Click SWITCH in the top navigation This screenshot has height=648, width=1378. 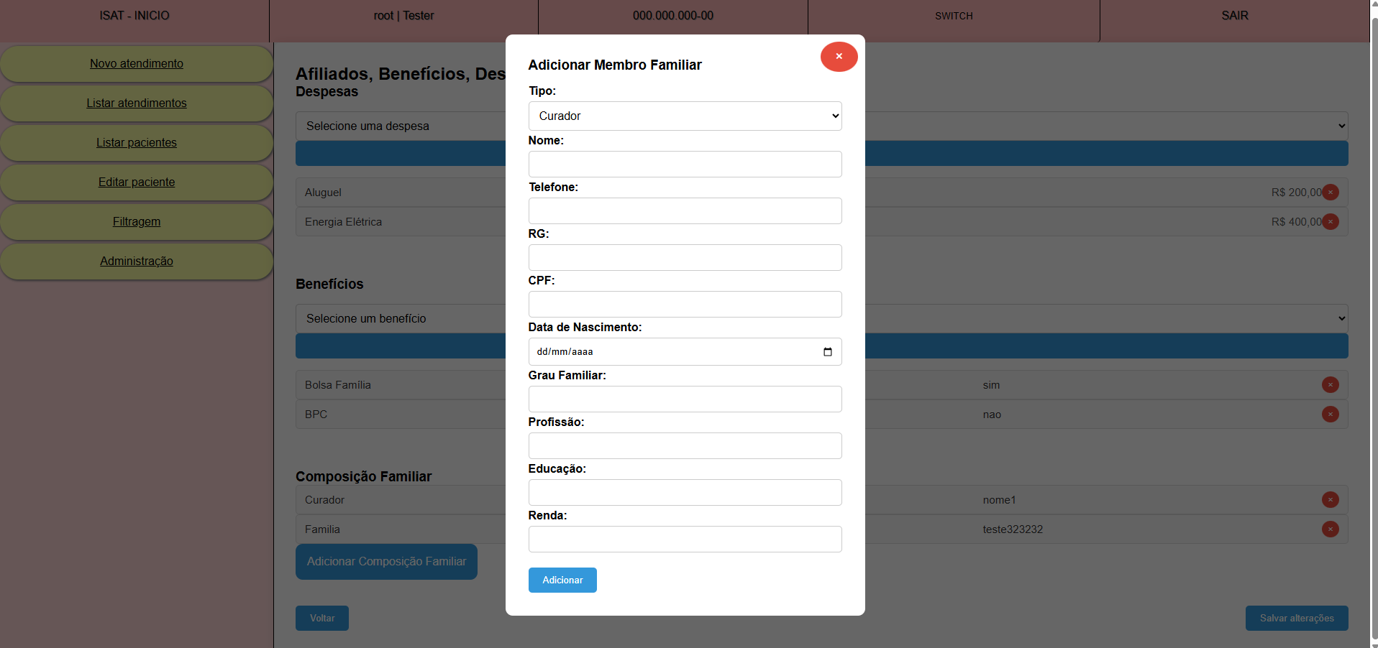coord(954,16)
